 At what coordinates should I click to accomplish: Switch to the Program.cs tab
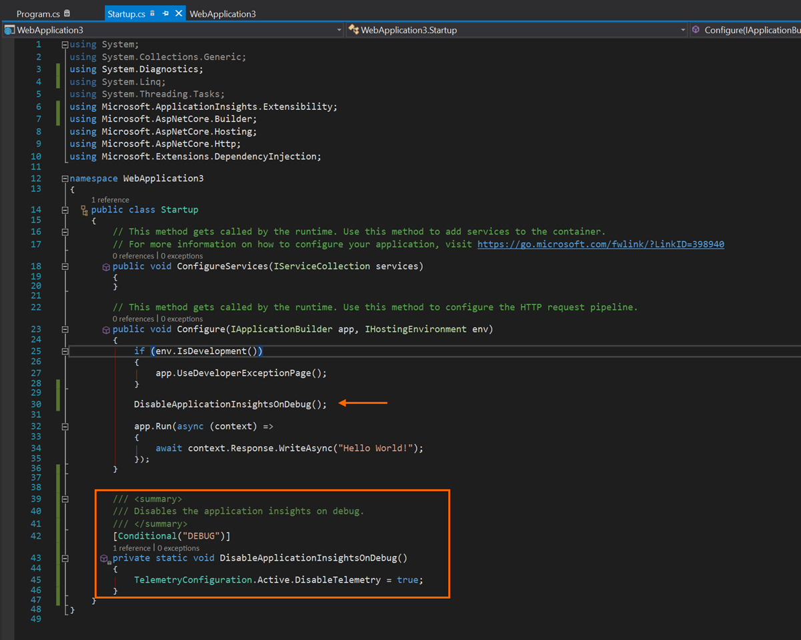(38, 13)
